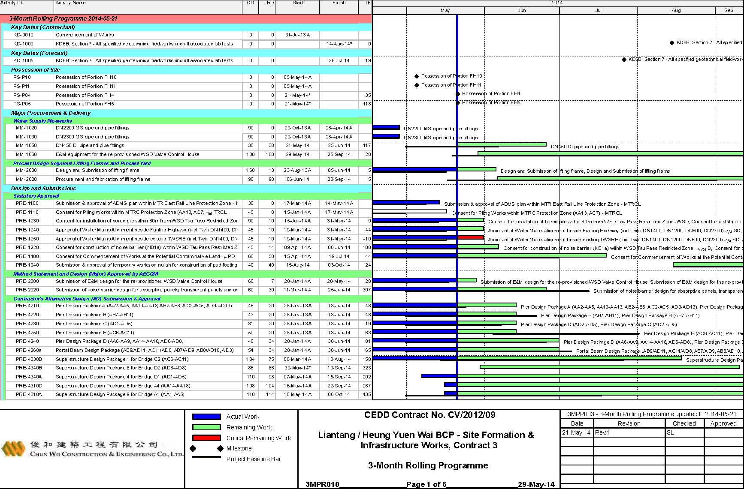Click finish date 14-Aug-14* for KD-1000

point(339,44)
